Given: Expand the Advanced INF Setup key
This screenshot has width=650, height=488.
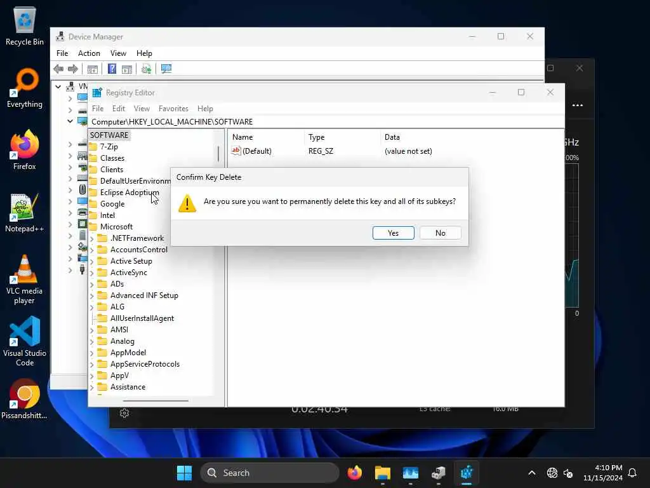Looking at the screenshot, I should pyautogui.click(x=92, y=296).
